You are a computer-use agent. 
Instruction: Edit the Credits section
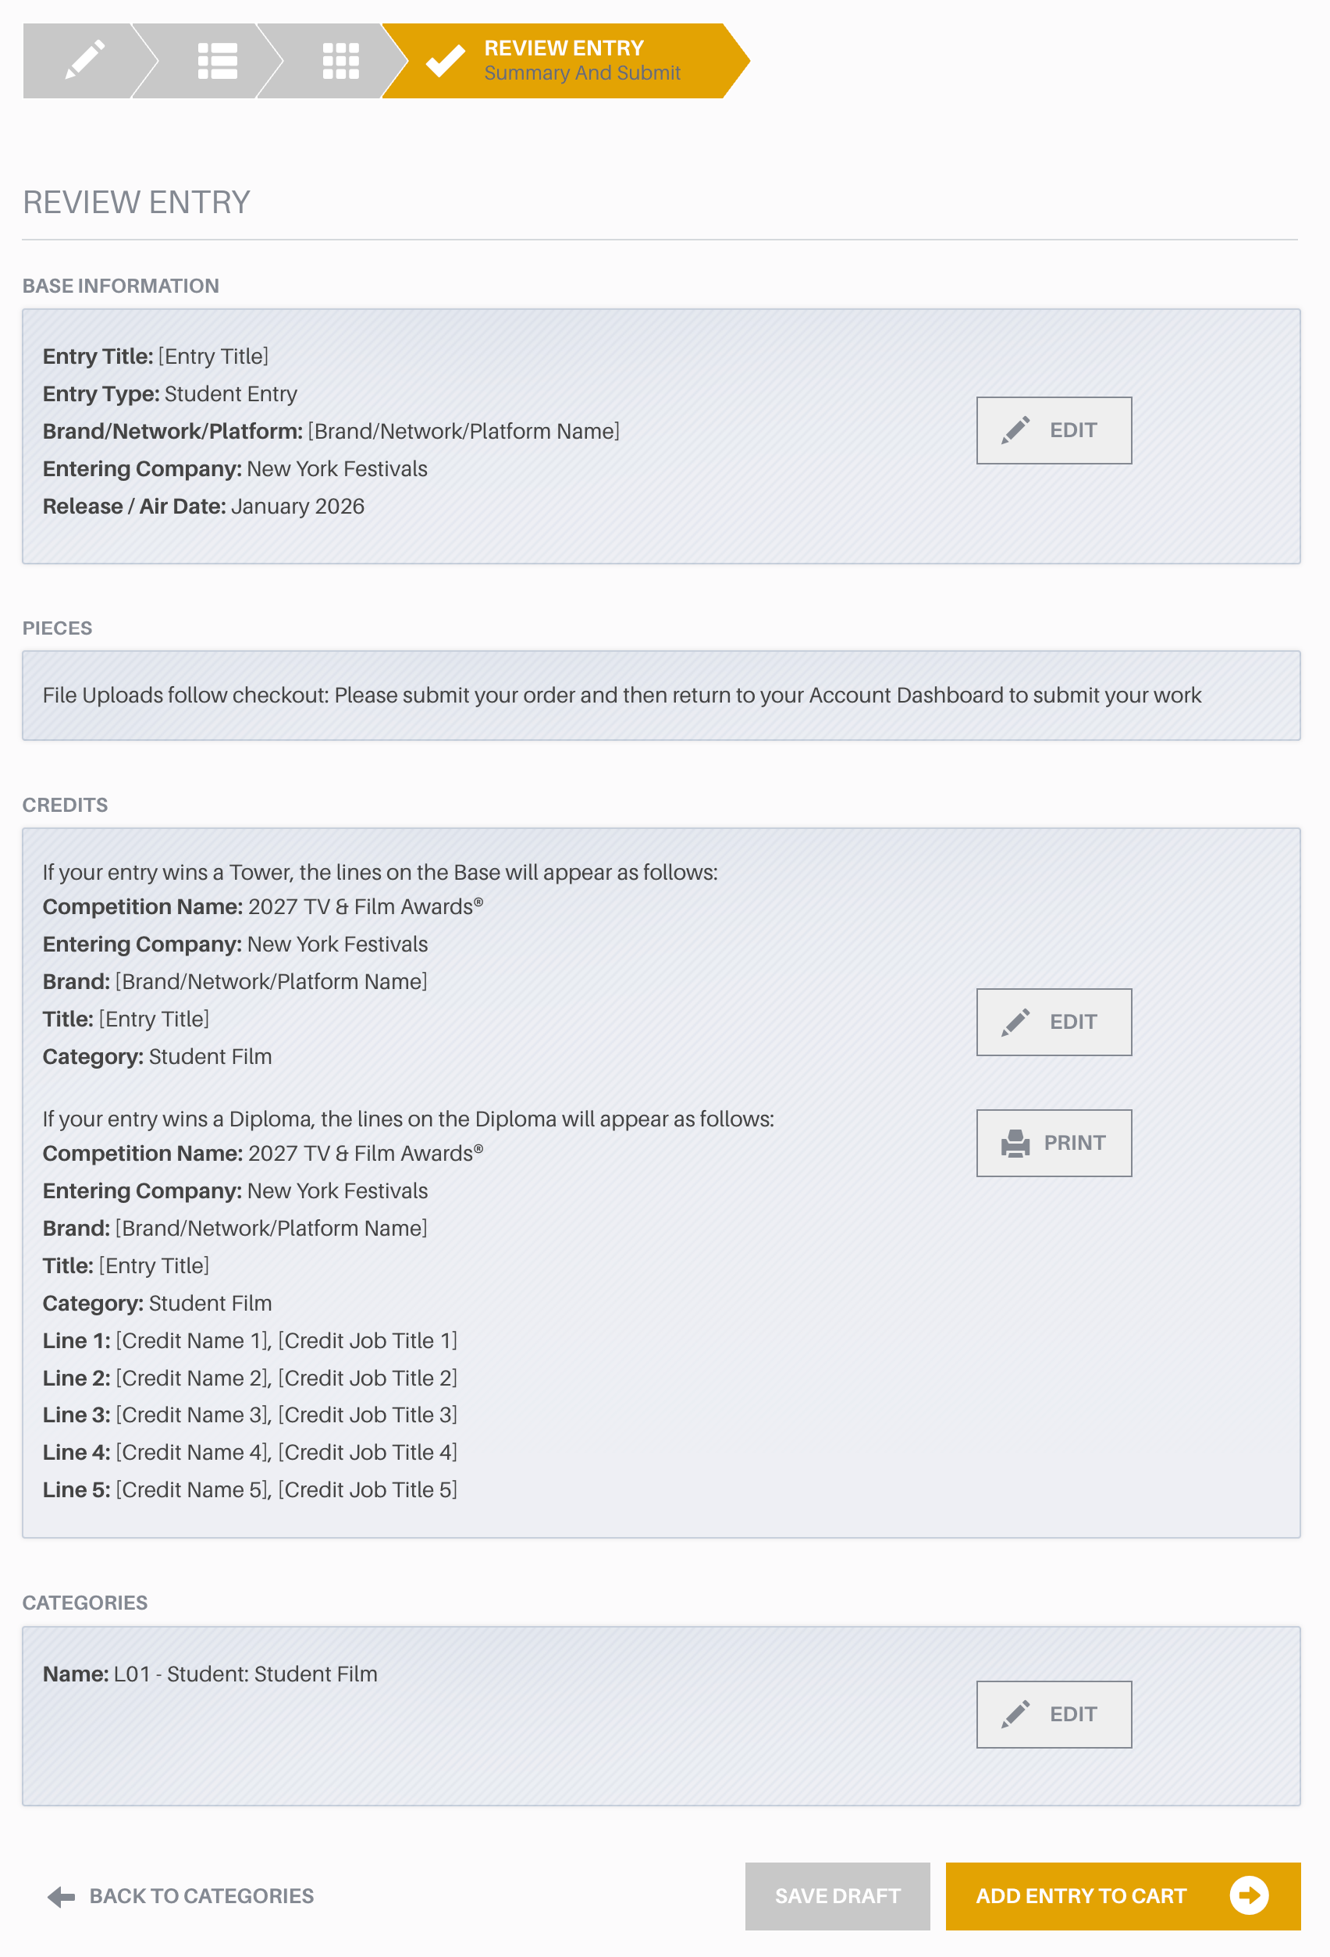(x=1054, y=1023)
